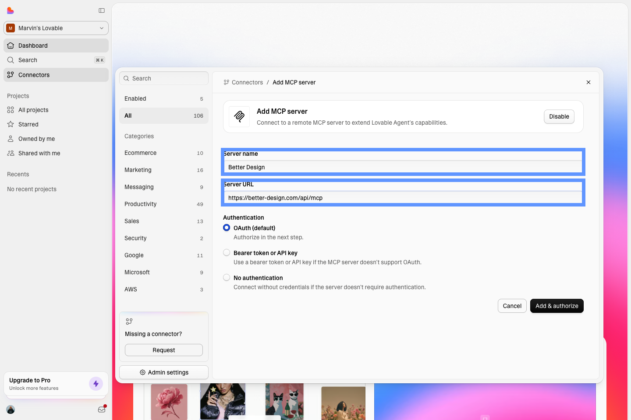Screen dimensions: 631x420
Task: Click Request missing connector button
Action: point(164,350)
